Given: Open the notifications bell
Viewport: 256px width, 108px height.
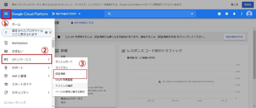Looking at the screenshot, I should (234, 14).
